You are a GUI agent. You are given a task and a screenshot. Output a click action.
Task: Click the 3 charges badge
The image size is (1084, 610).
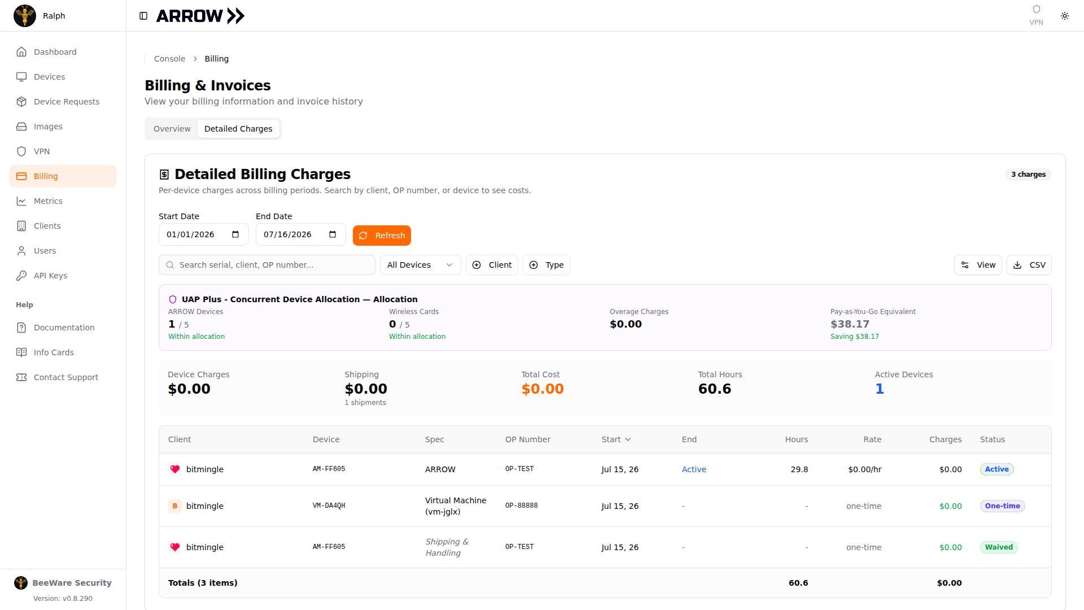point(1028,175)
